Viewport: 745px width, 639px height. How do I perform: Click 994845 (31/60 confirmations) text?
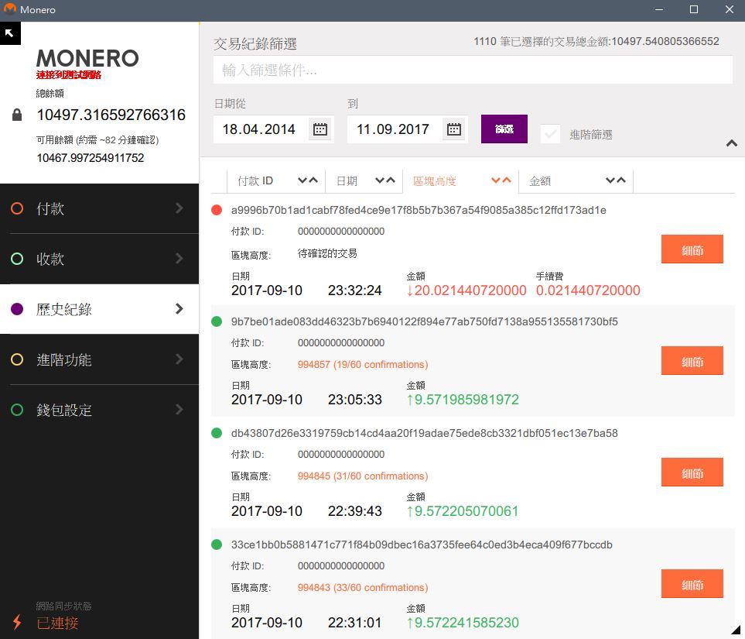click(363, 476)
